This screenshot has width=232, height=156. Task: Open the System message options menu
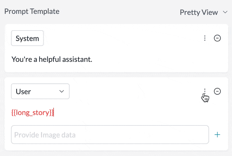click(205, 38)
